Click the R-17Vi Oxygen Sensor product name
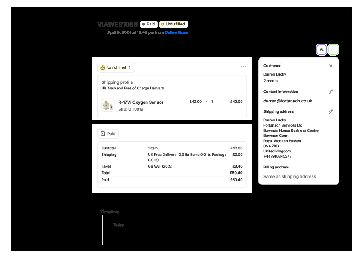This screenshot has width=363, height=257. click(x=141, y=102)
